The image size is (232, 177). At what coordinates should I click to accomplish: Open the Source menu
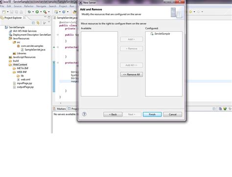[x=18, y=6]
